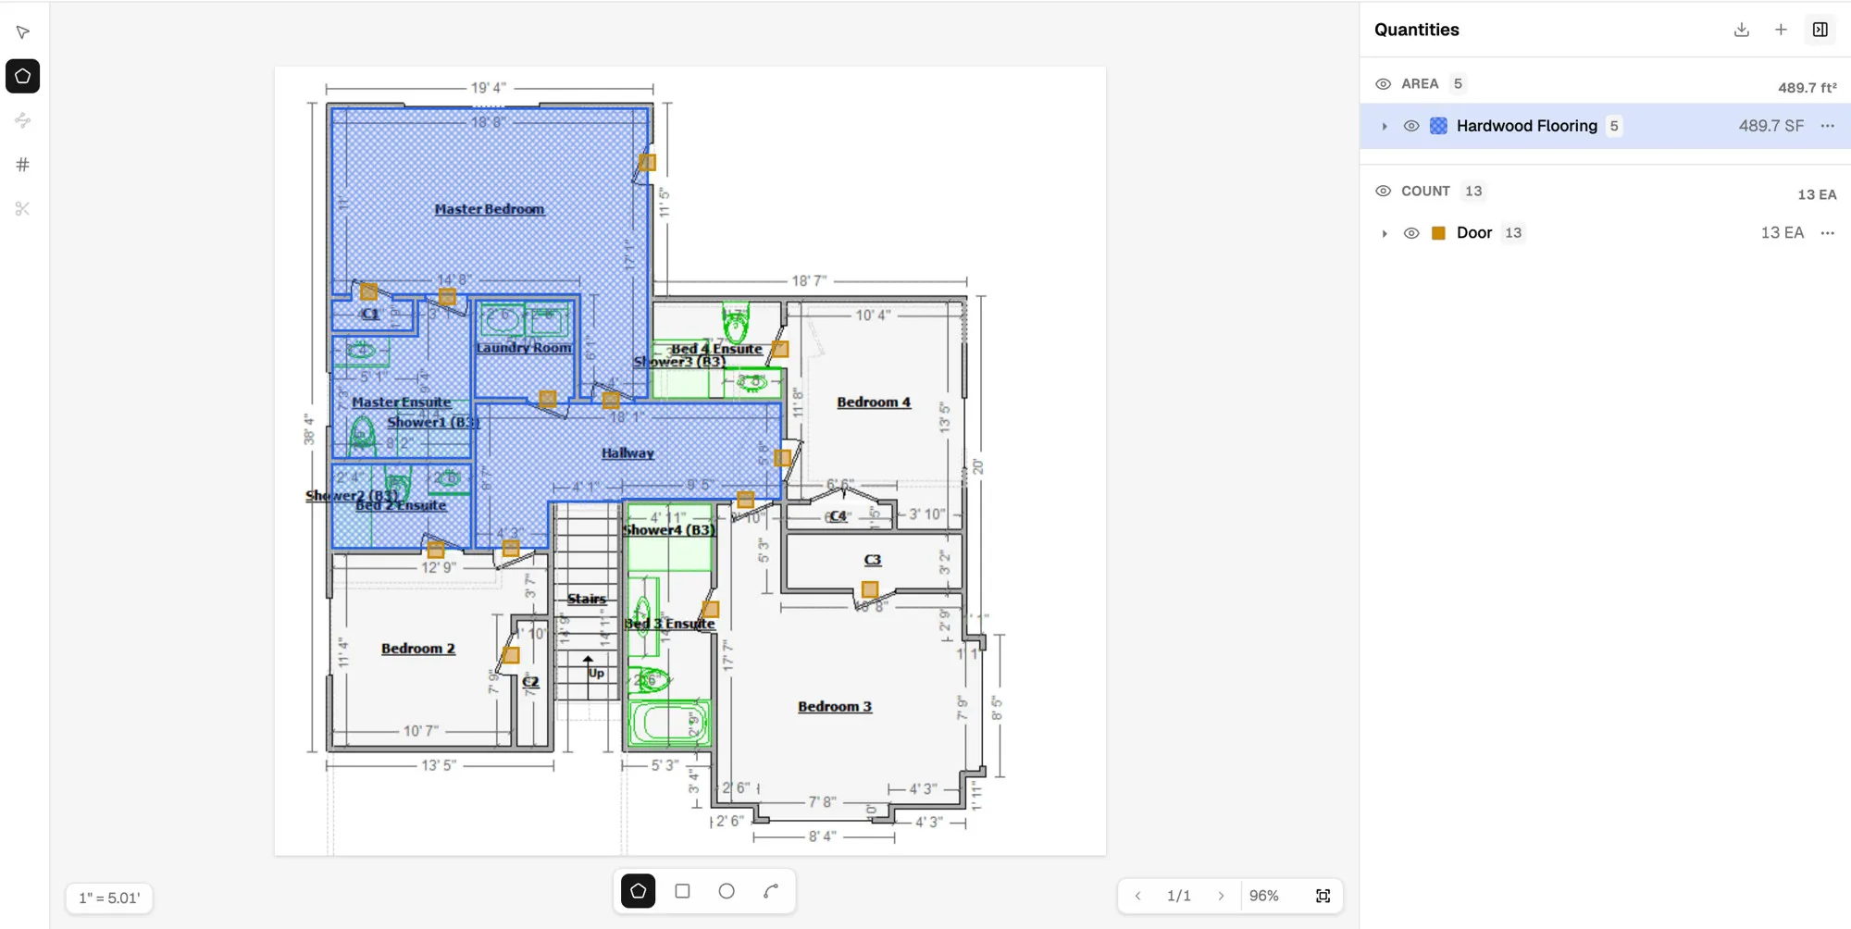The image size is (1851, 929).
Task: Click the Door orange color swatch
Action: (x=1439, y=233)
